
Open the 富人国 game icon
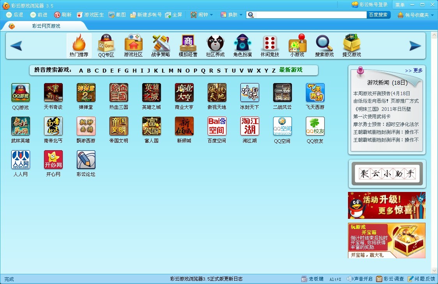point(152,126)
